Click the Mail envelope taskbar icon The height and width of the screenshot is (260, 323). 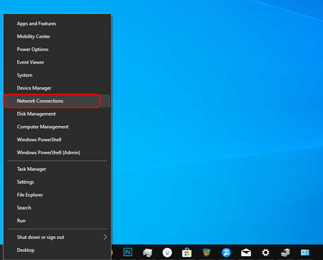(246, 252)
